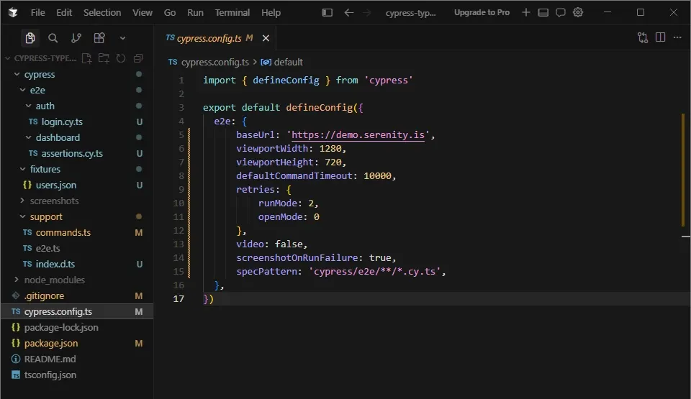Image resolution: width=691 pixels, height=399 pixels.
Task: Click 'cypress/e2e/**/*.cy.ts' specPattern value
Action: tap(374, 271)
